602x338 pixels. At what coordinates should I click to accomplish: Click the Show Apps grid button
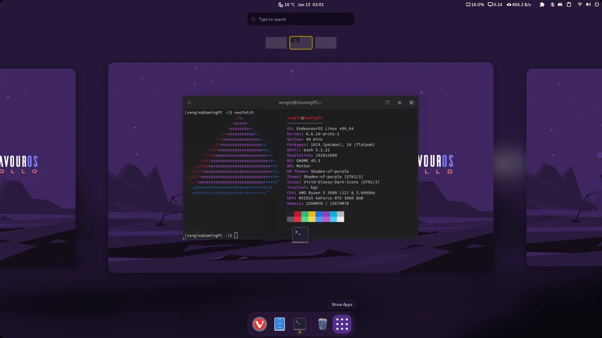pyautogui.click(x=342, y=324)
